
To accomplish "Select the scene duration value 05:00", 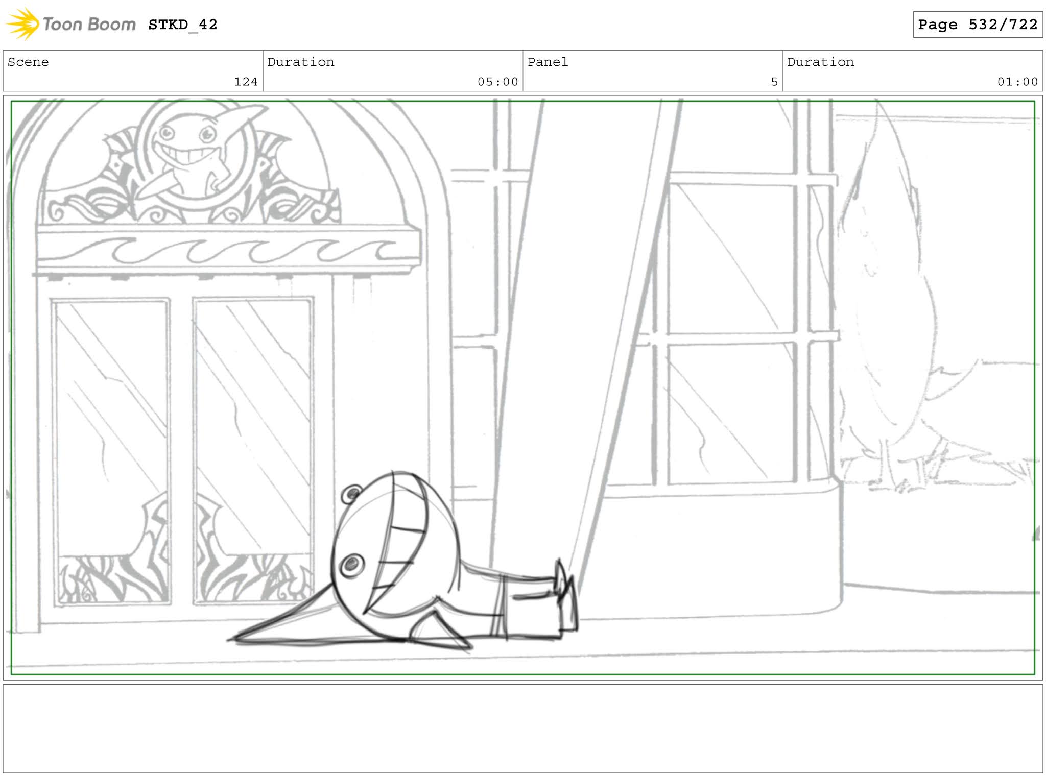I will click(497, 82).
